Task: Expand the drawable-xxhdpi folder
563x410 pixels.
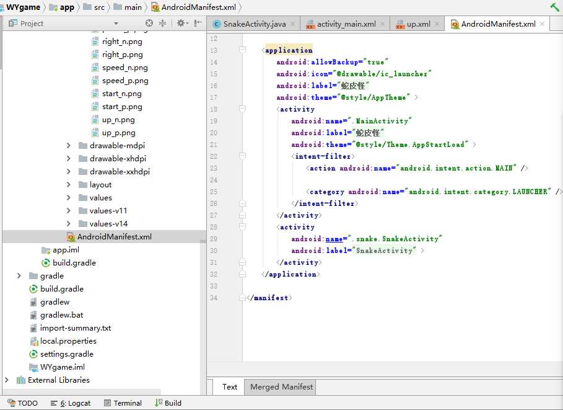Action: click(68, 172)
